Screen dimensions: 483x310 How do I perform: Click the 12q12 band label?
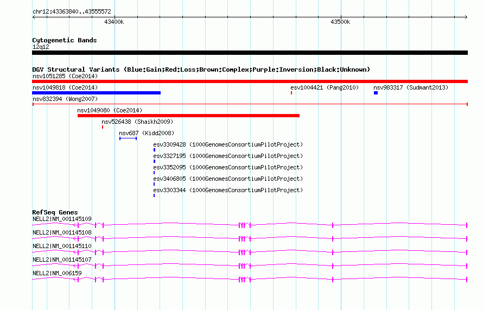coord(41,47)
